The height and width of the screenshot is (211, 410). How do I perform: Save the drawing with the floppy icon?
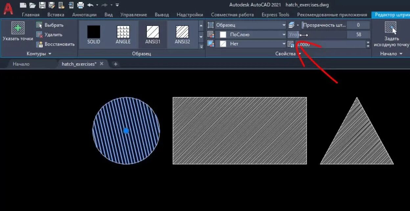42,5
